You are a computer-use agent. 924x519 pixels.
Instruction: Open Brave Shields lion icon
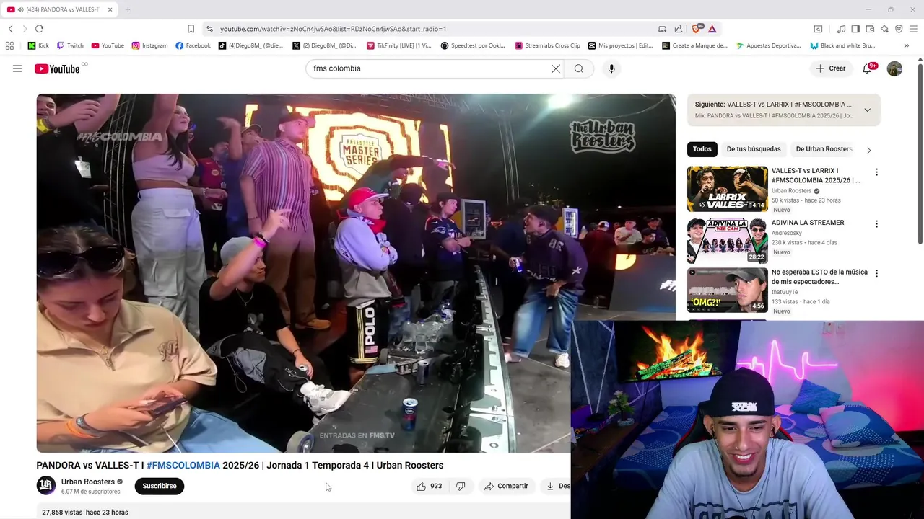(x=697, y=29)
